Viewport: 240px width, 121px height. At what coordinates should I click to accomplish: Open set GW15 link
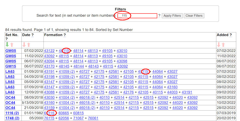[10, 66]
